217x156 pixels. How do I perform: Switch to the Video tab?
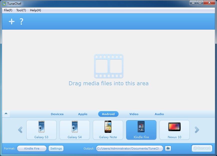coord(134,114)
